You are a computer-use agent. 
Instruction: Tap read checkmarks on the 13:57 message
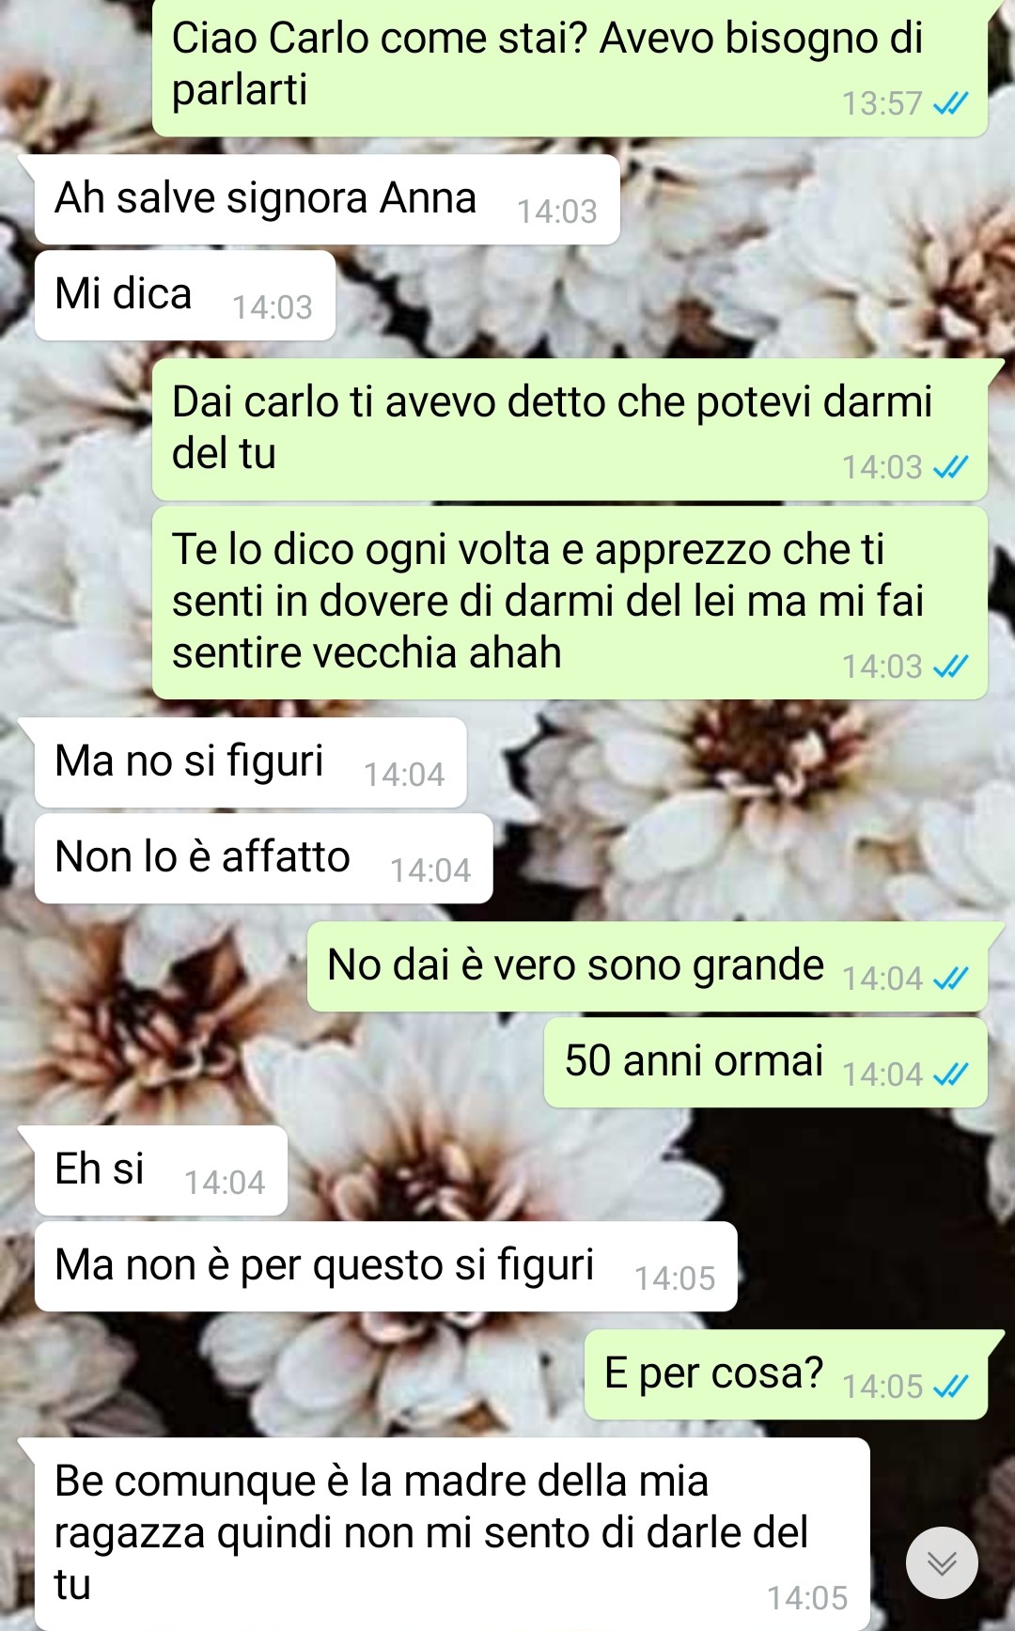click(950, 103)
